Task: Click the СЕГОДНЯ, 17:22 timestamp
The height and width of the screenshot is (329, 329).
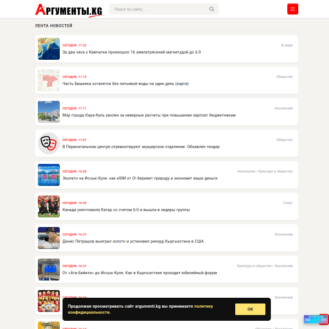Action: tap(74, 45)
